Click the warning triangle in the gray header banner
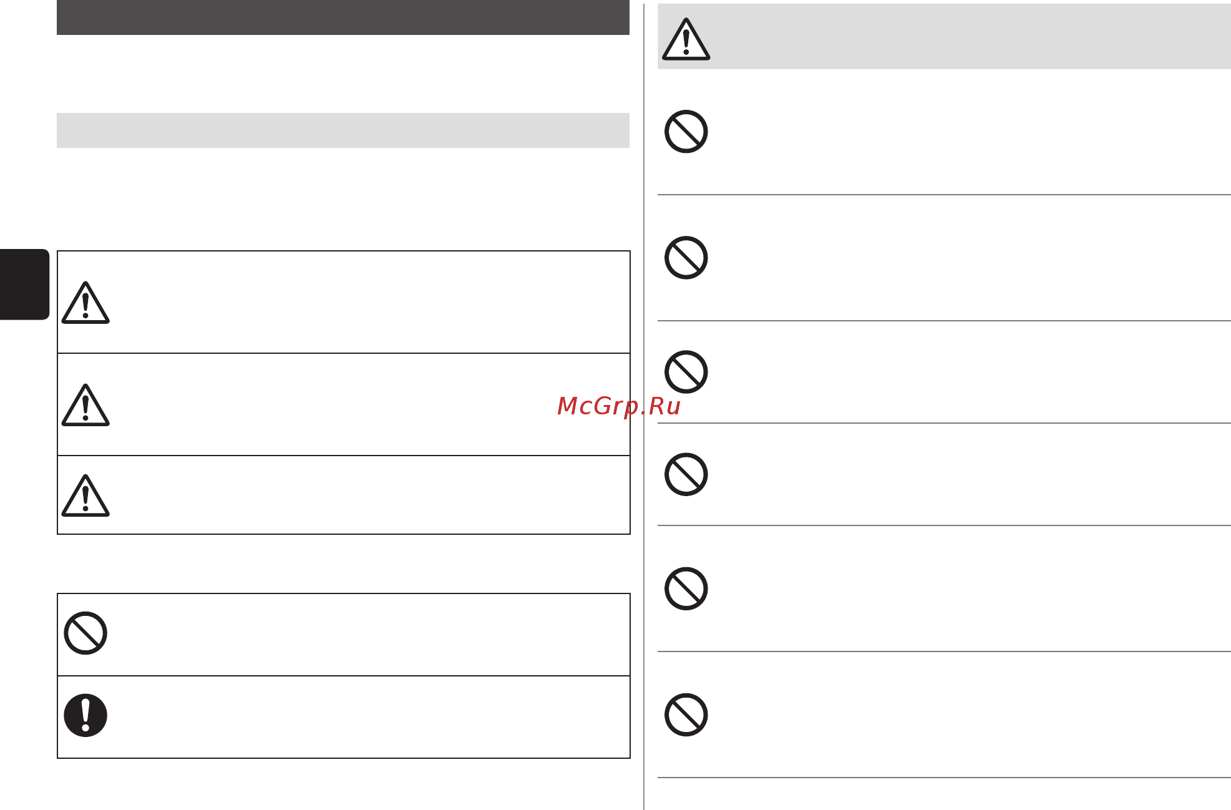 tap(686, 39)
